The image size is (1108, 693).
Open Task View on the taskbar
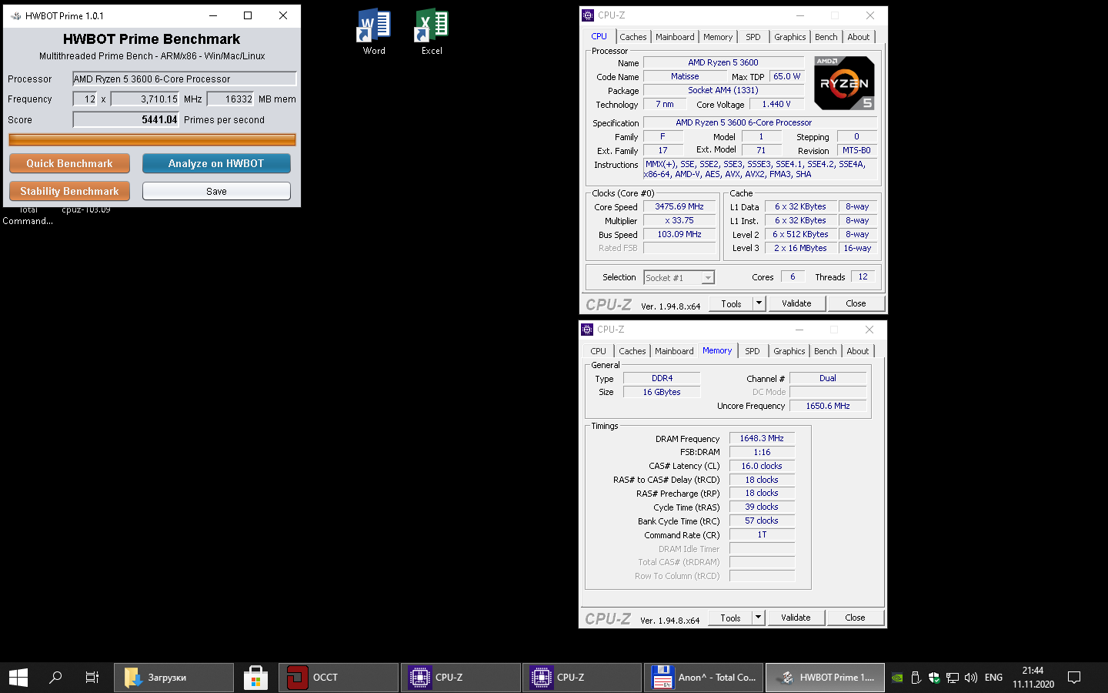pyautogui.click(x=92, y=678)
